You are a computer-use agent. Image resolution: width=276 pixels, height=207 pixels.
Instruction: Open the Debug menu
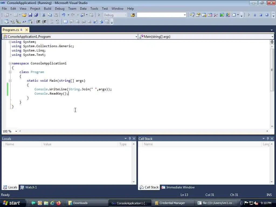click(60, 8)
